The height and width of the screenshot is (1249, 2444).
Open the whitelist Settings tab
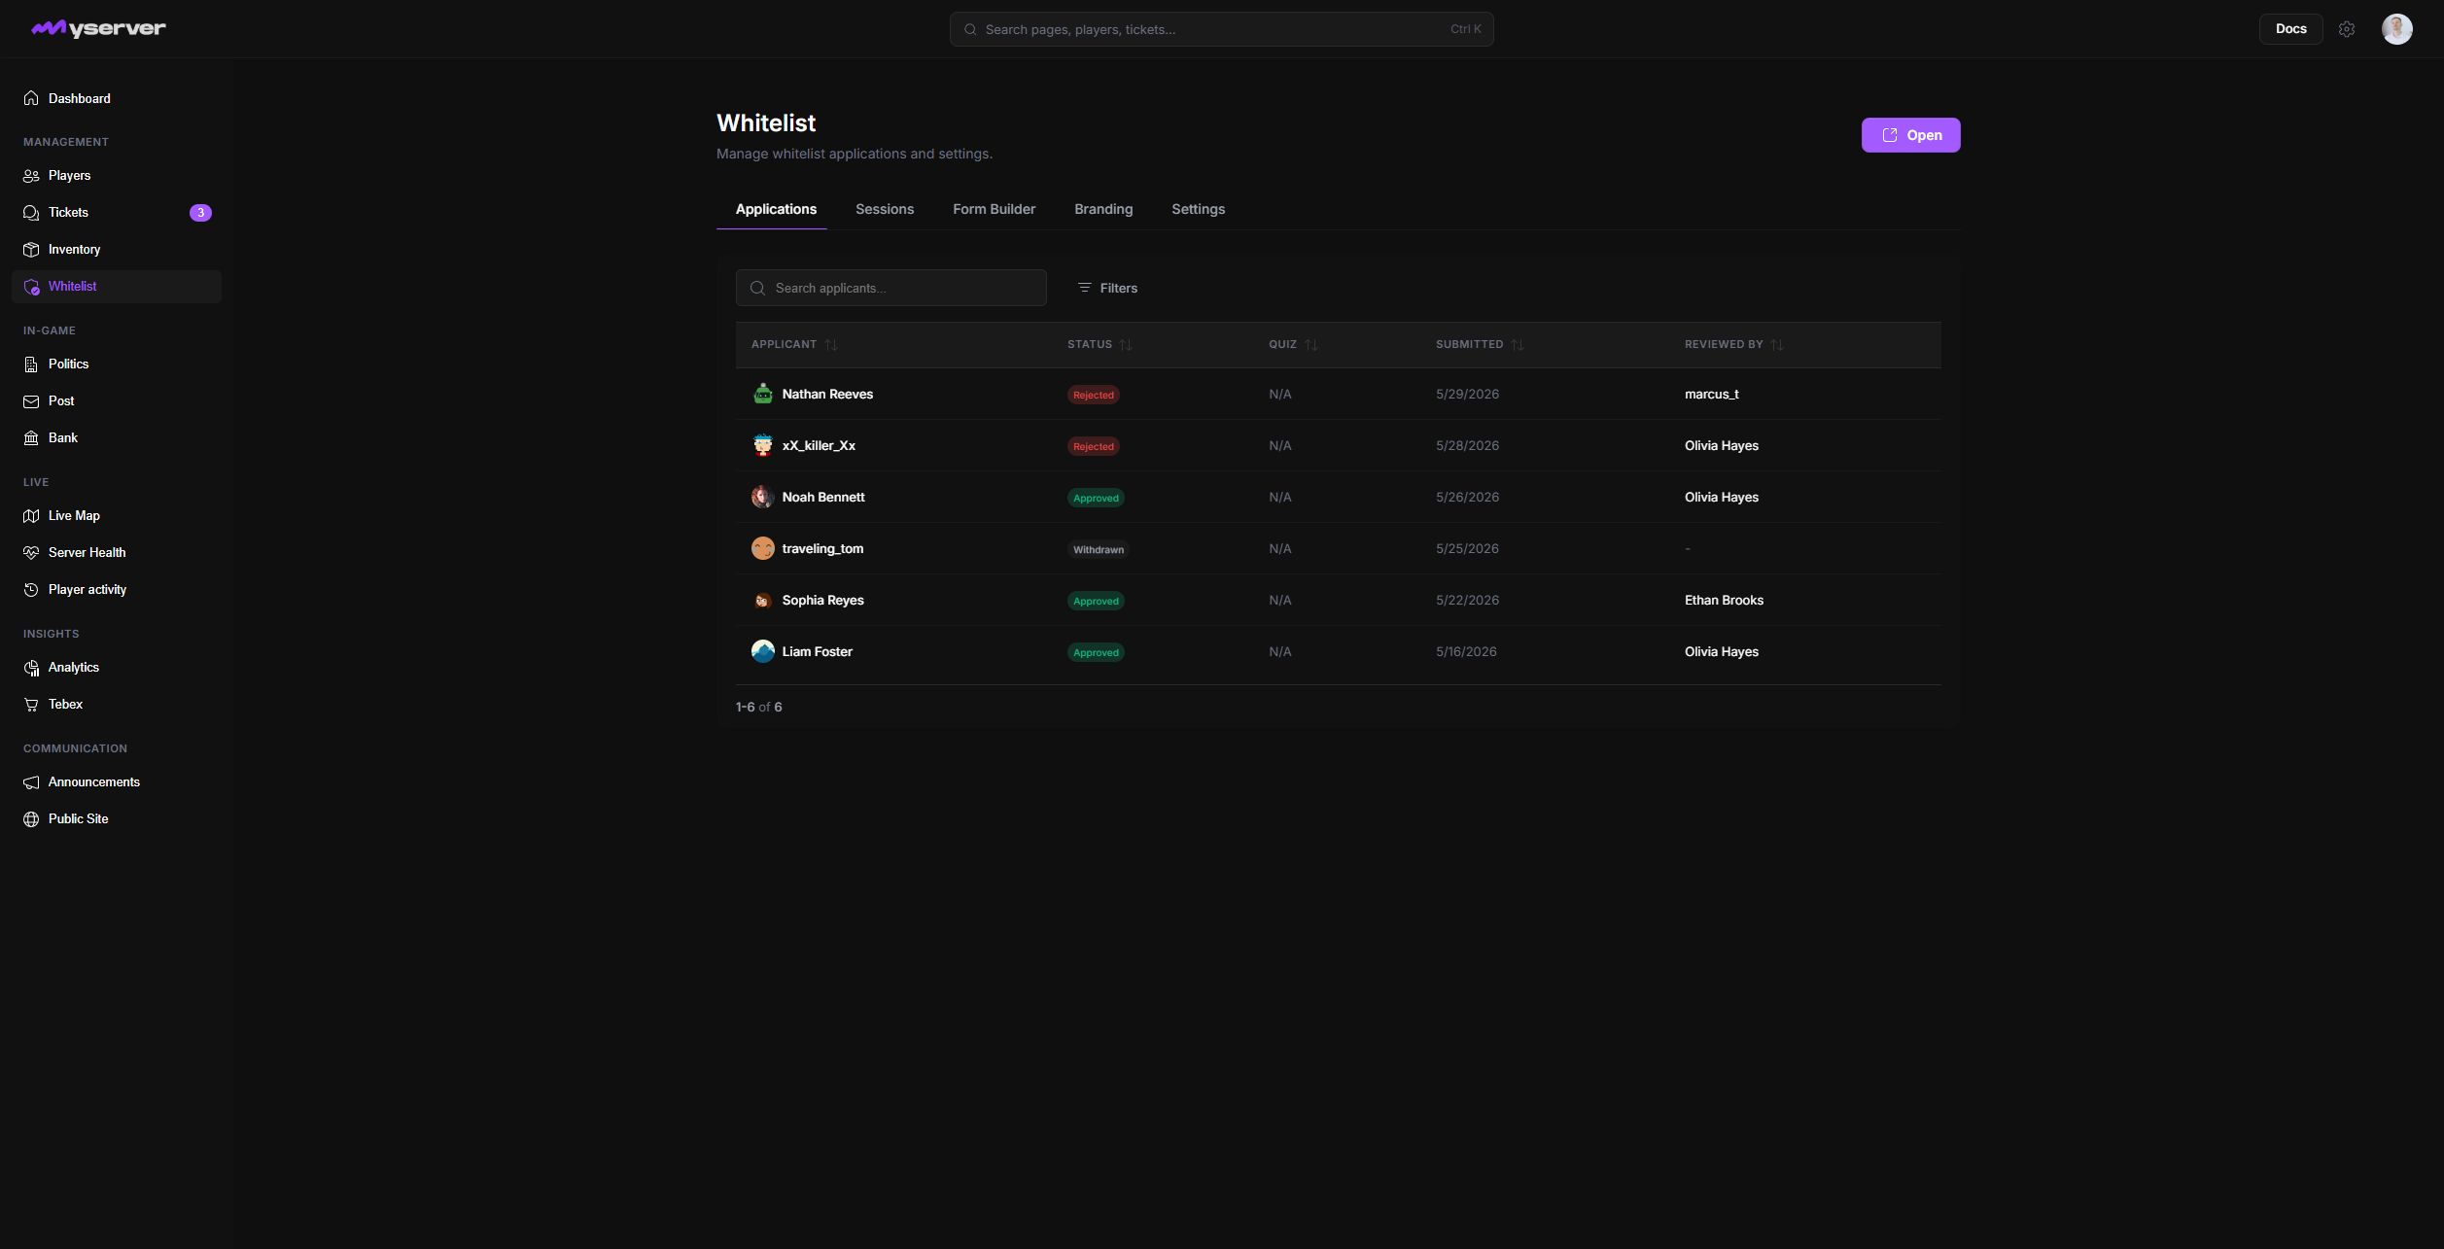tap(1198, 209)
